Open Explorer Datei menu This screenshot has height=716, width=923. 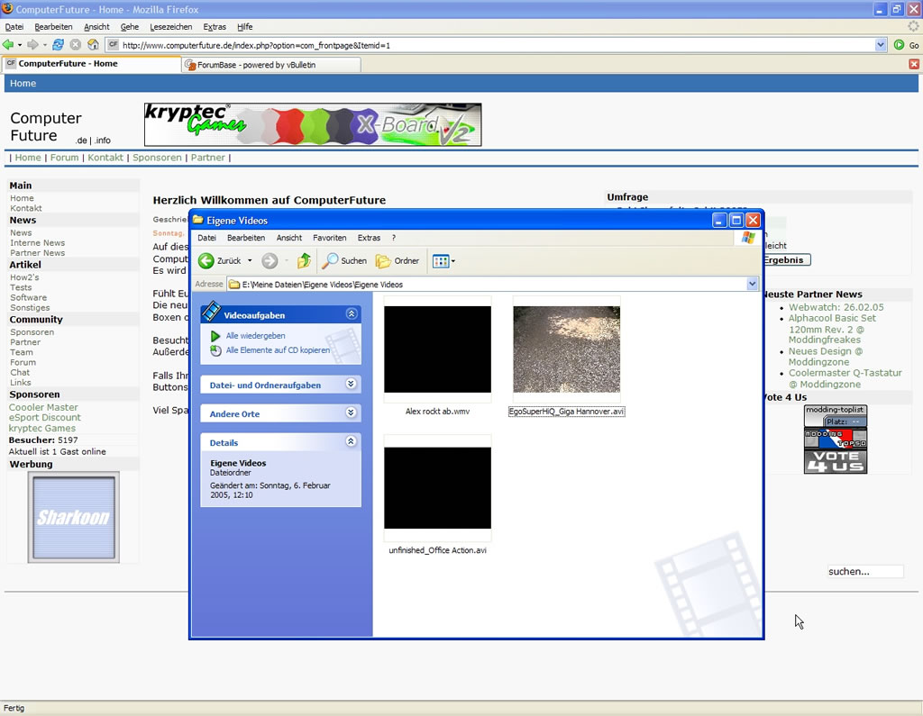(206, 238)
